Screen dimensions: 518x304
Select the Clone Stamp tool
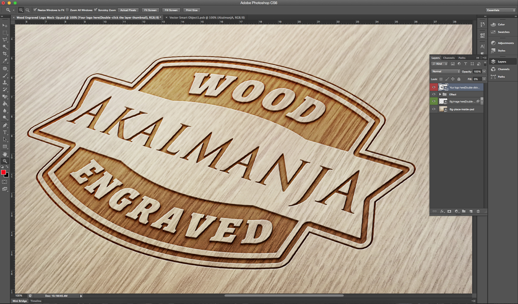tap(5, 82)
